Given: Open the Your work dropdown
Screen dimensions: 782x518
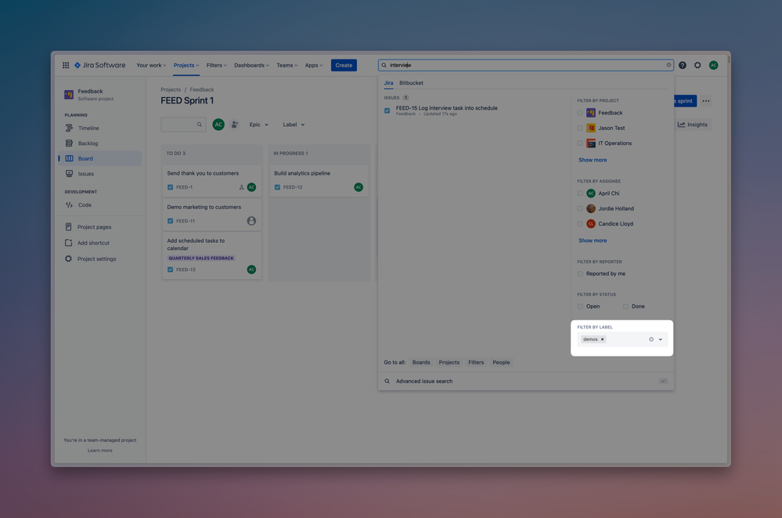Looking at the screenshot, I should point(151,65).
